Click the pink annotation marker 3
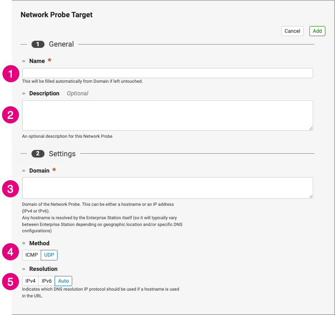Screen dimensions: 335x315 click(10, 189)
